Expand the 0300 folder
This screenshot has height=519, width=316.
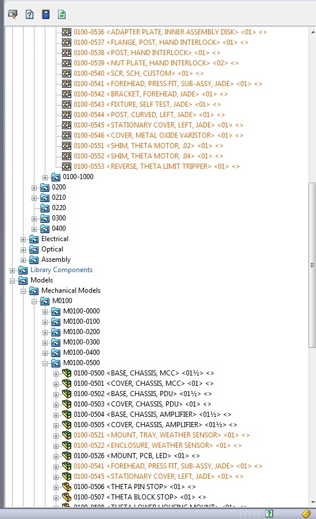click(x=34, y=219)
